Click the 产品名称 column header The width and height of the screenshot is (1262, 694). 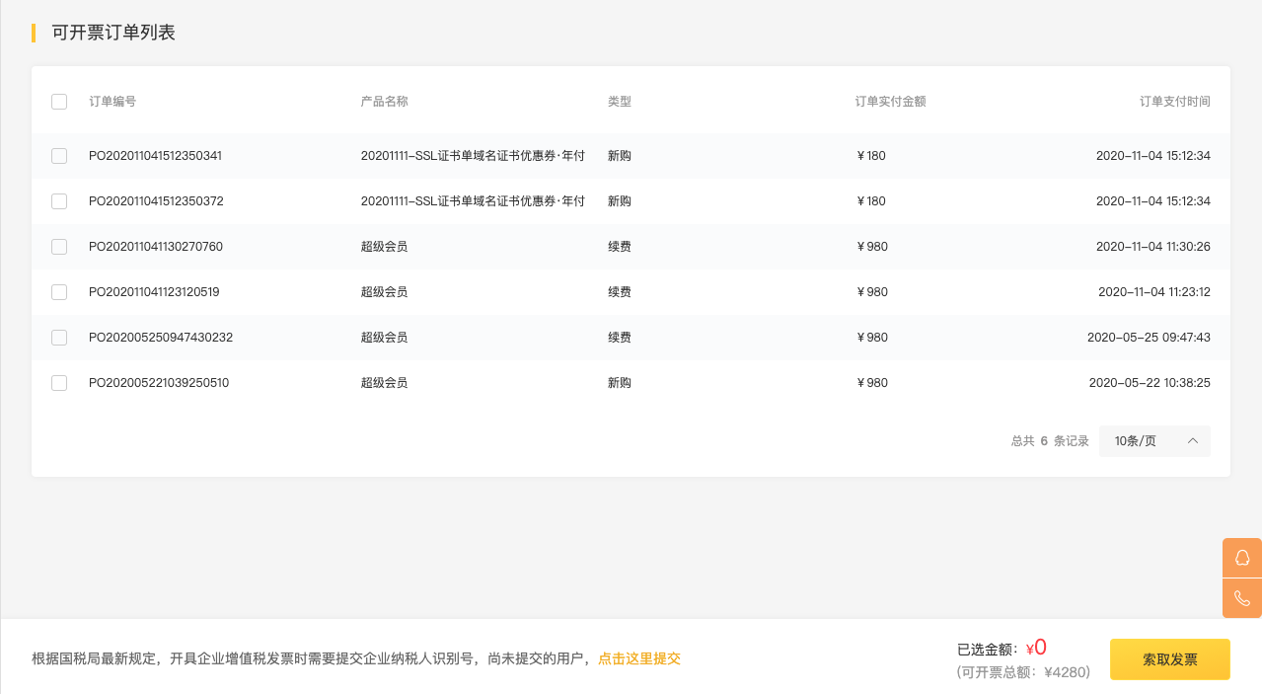click(384, 102)
